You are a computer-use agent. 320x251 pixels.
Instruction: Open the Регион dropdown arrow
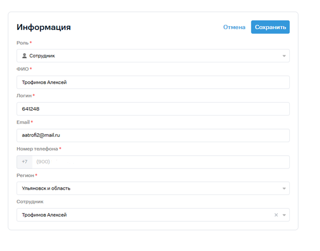[x=284, y=189]
